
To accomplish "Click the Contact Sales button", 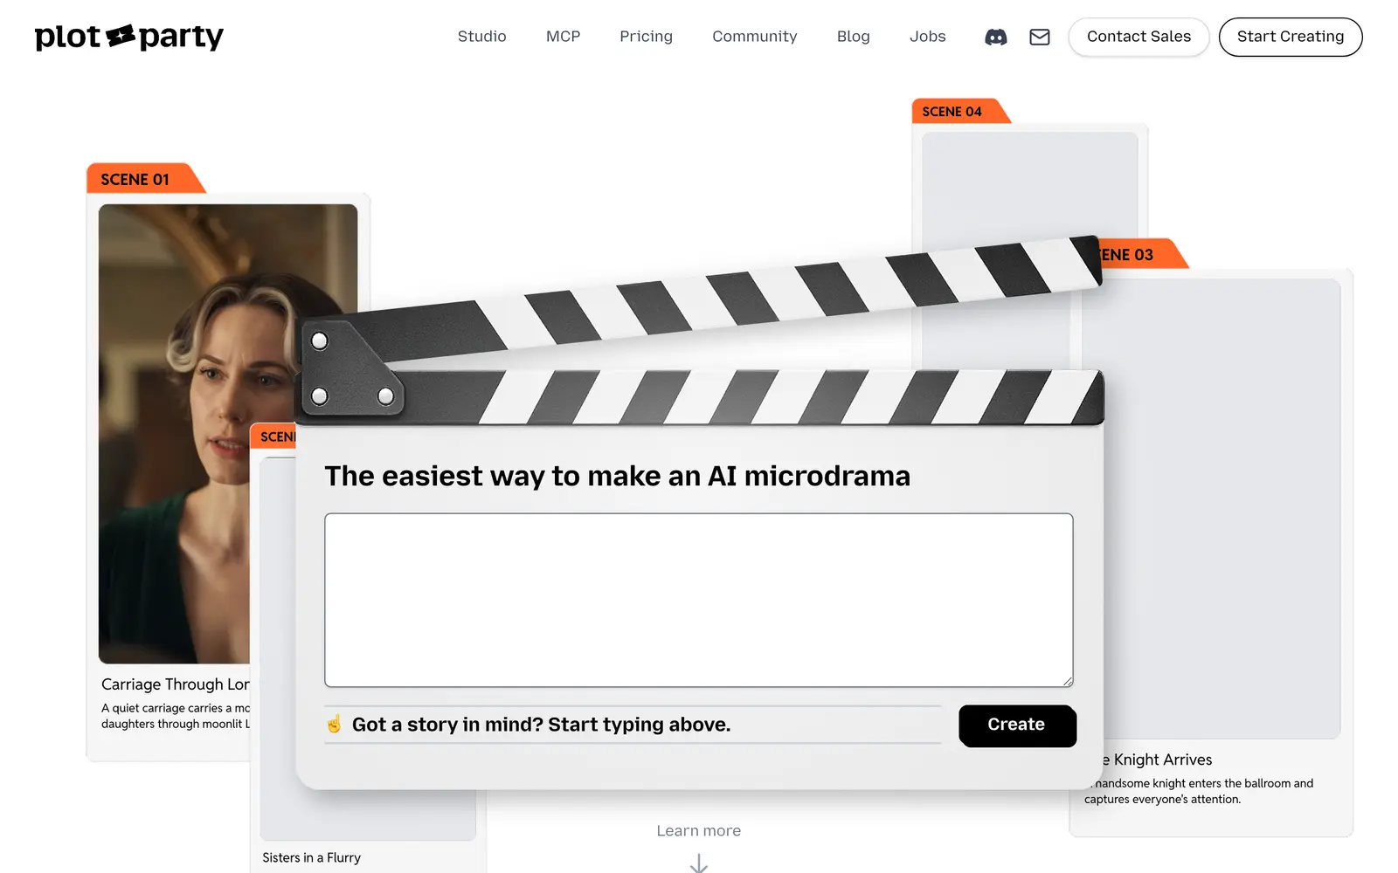I will pyautogui.click(x=1138, y=37).
